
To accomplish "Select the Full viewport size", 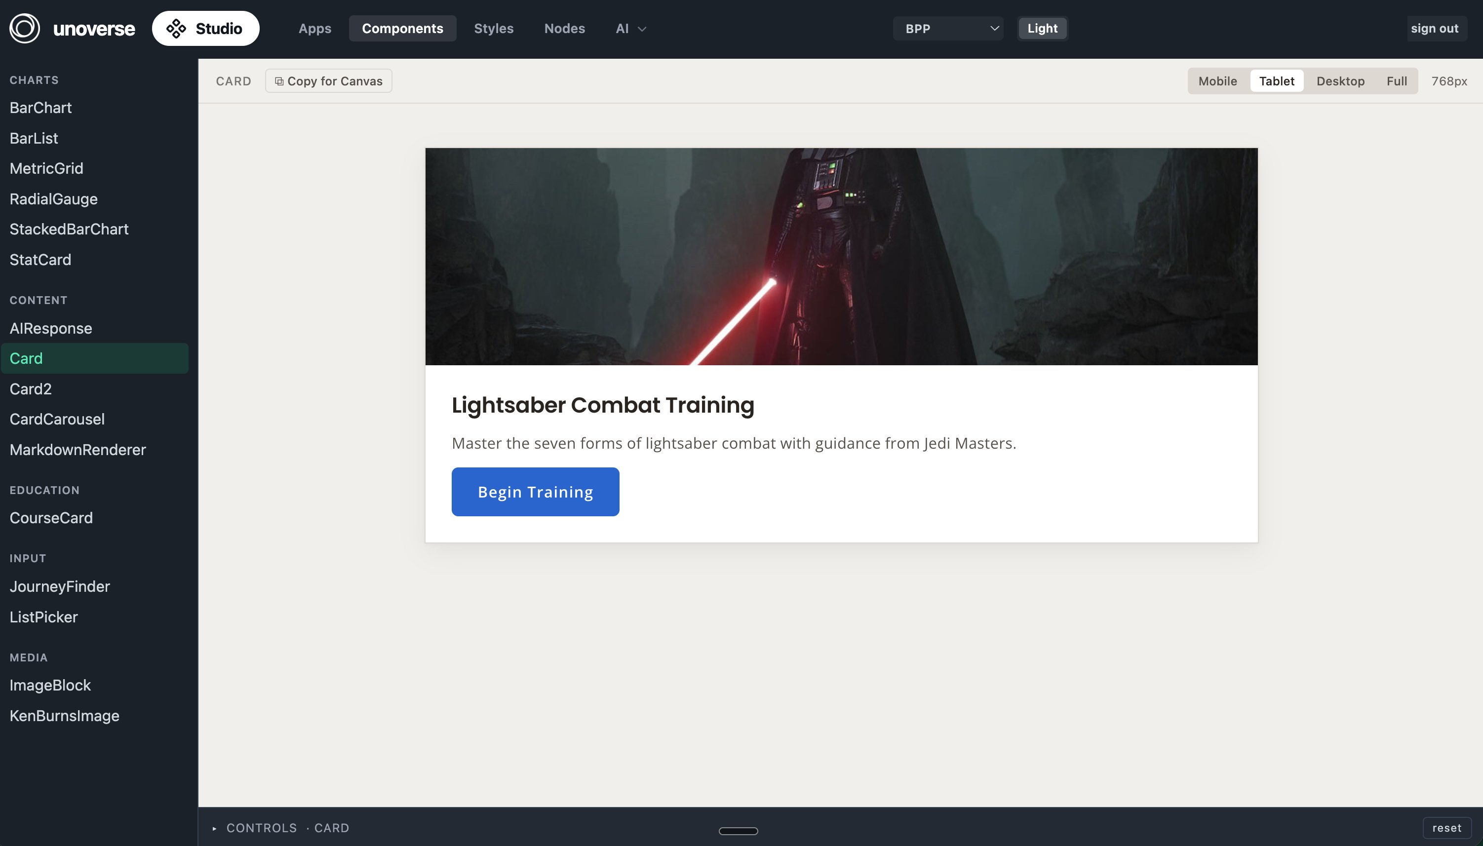I will point(1397,81).
